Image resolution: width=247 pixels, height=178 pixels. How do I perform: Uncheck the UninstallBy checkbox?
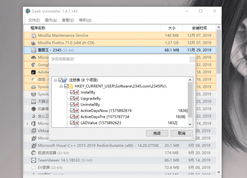coord(72,104)
